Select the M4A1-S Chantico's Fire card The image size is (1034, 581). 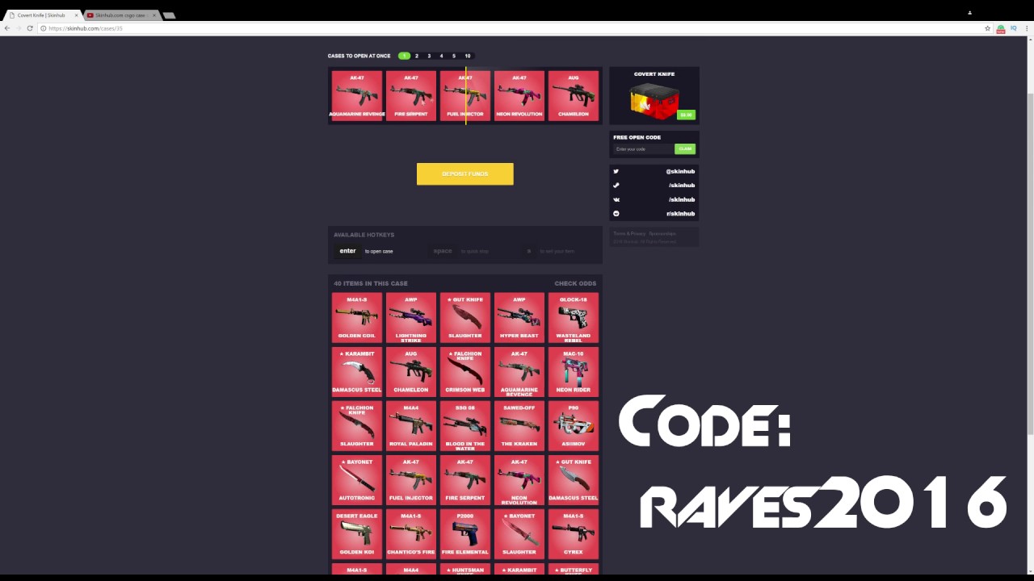[x=411, y=534]
